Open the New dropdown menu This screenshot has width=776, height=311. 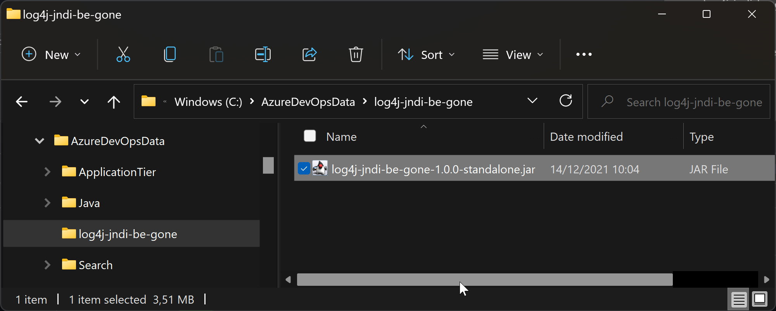(51, 55)
